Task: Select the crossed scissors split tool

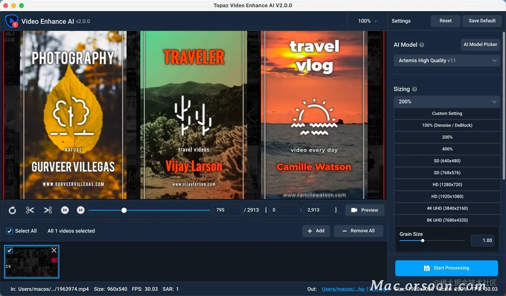Action: [x=48, y=210]
